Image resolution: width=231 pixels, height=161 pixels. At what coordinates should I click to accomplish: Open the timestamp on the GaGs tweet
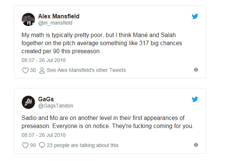43,135
